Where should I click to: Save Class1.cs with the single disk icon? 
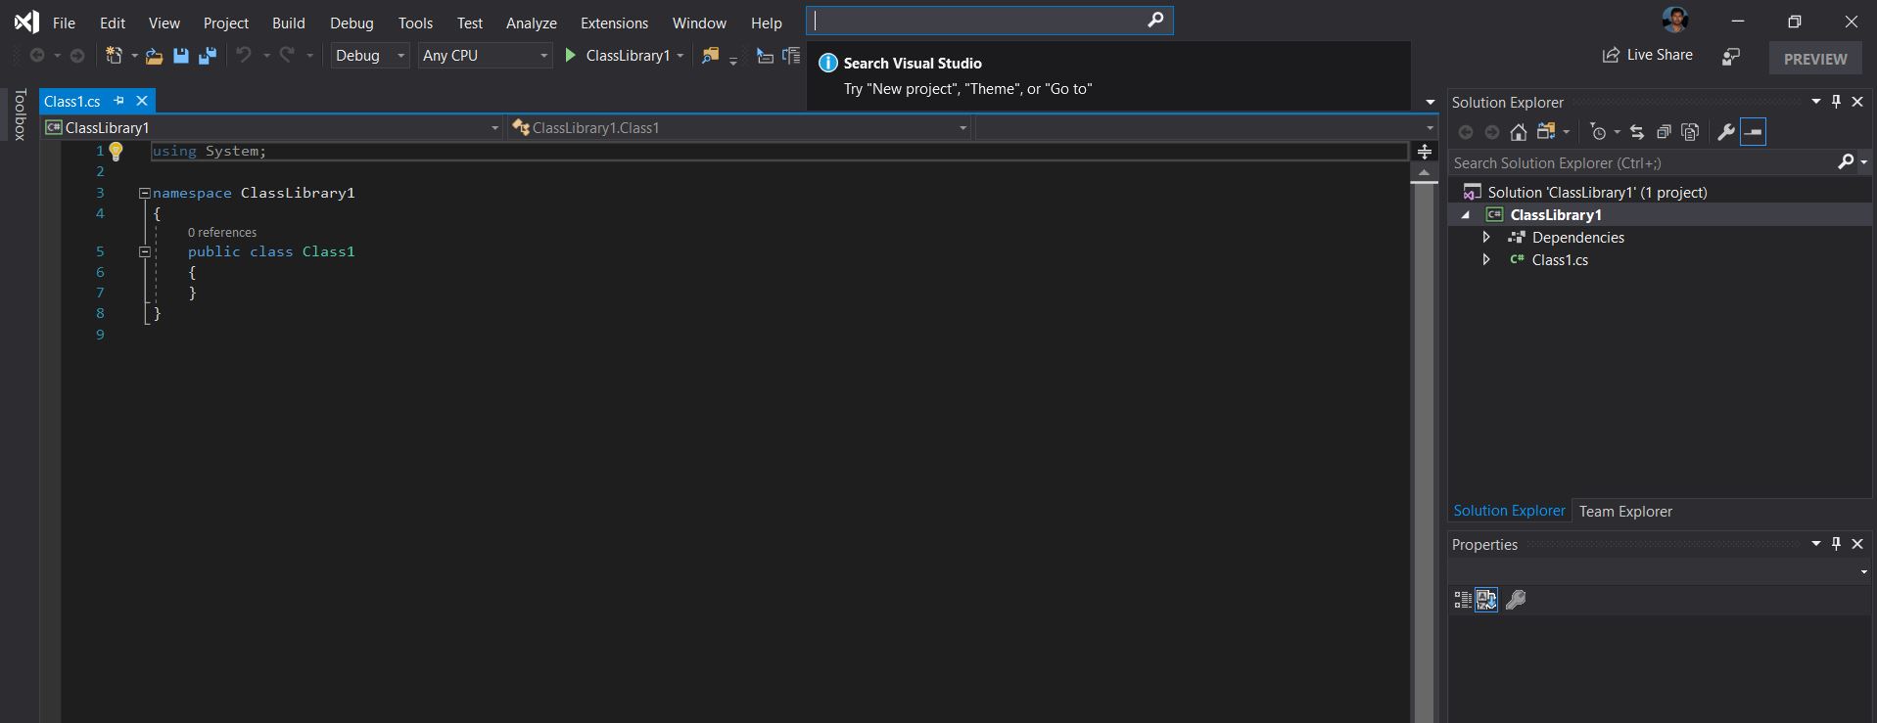tap(180, 56)
